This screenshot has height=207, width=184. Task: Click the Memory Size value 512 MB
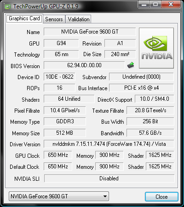[x=65, y=133]
